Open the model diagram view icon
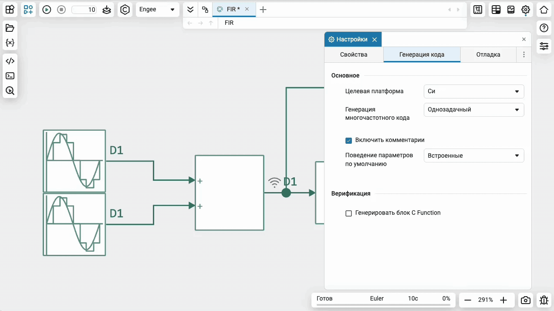Screen dimensions: 554x311 [478, 10]
